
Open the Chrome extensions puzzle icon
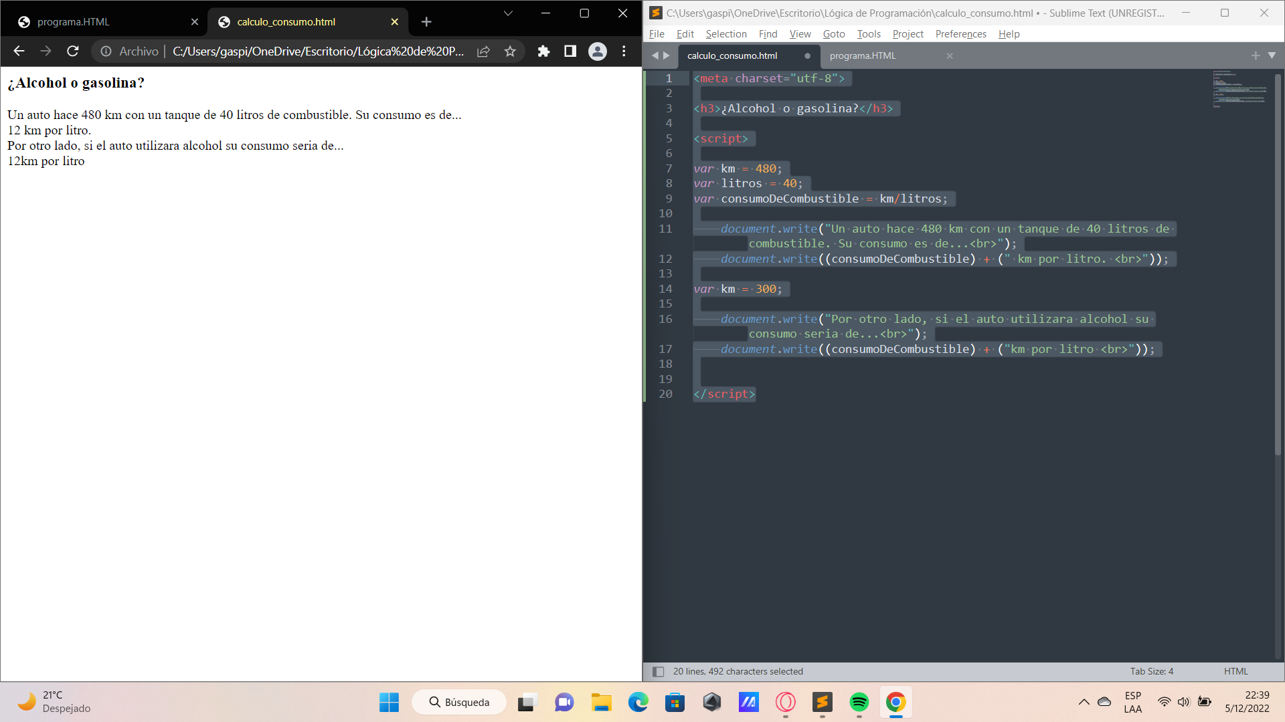pyautogui.click(x=543, y=51)
